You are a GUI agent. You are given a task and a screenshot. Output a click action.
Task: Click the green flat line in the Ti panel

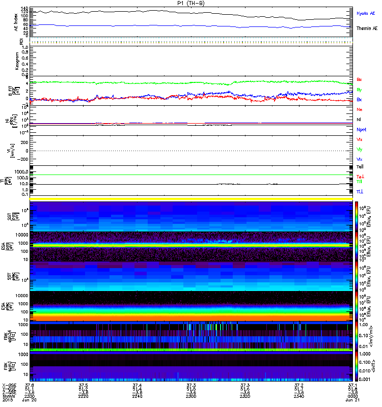[x=191, y=175]
